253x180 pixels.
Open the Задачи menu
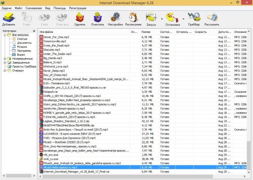click(6, 8)
